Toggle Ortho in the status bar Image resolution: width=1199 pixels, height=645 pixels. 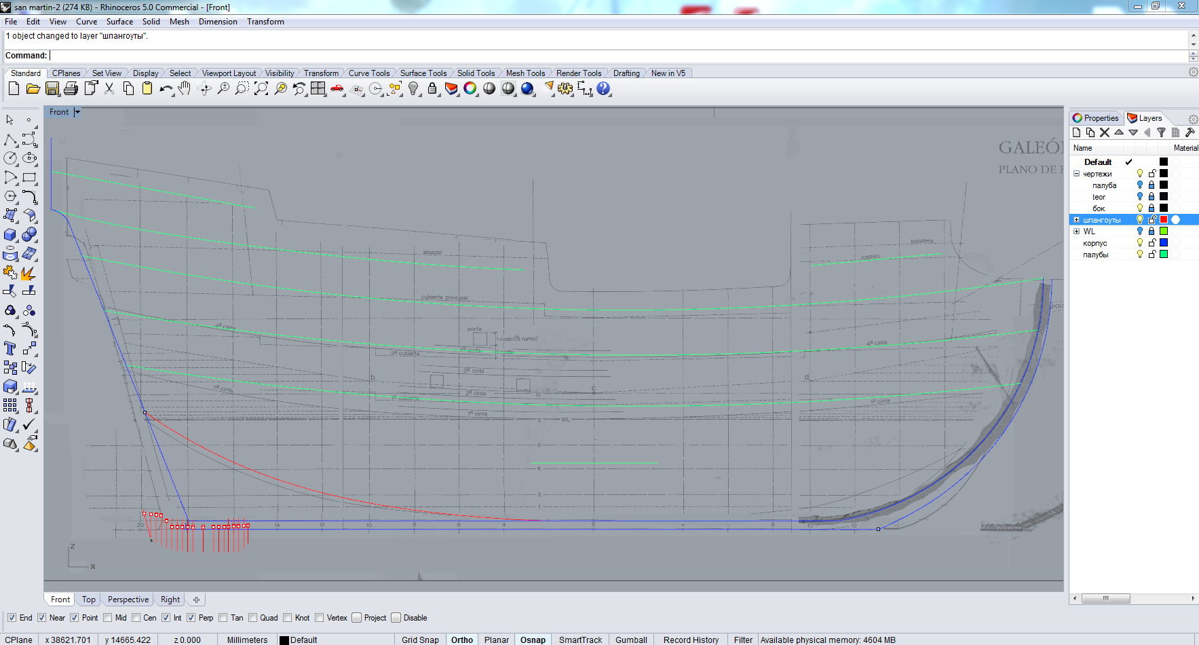pos(462,640)
